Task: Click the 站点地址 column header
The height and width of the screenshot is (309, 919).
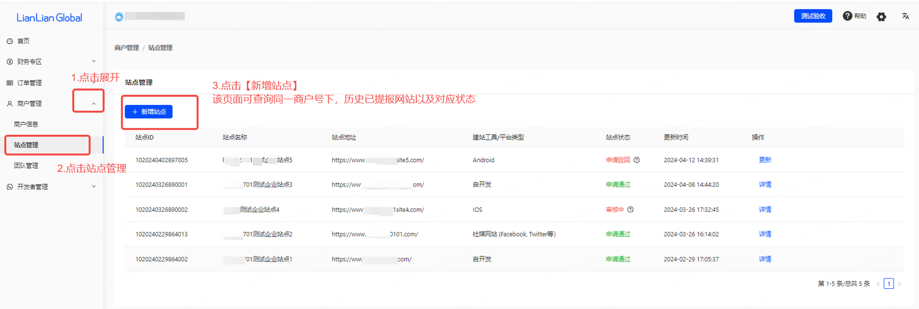Action: point(344,137)
